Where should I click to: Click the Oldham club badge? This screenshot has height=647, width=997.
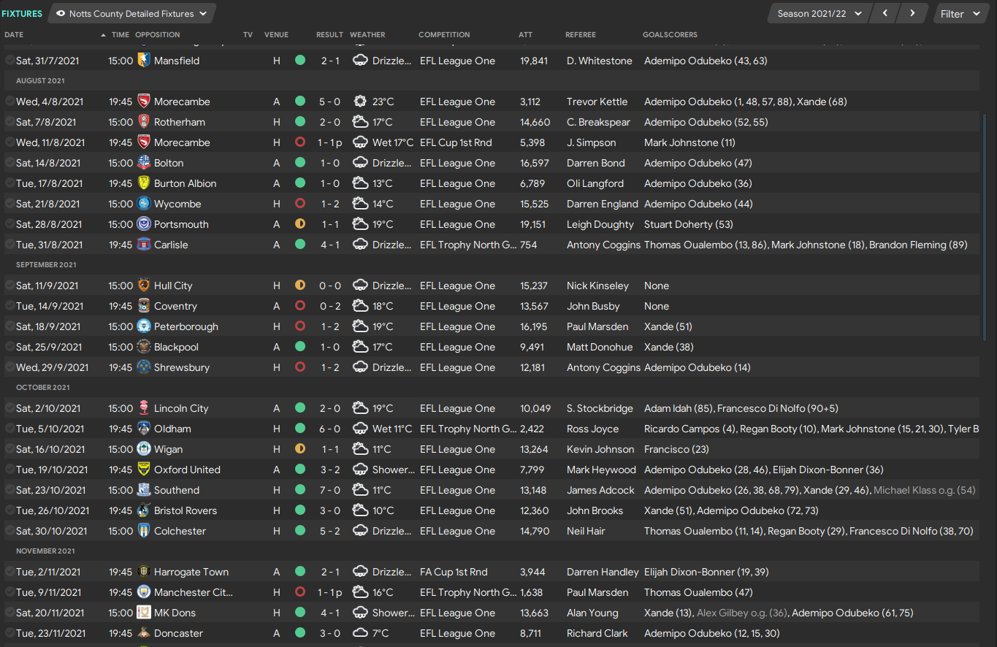pos(144,429)
